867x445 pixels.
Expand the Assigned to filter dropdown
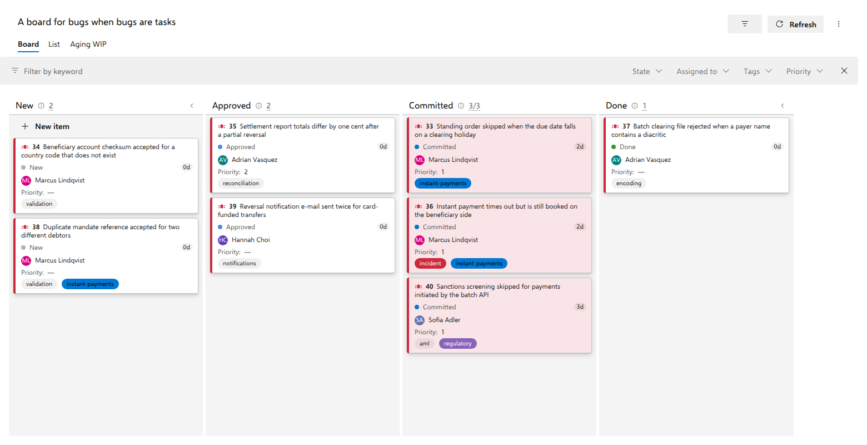[x=702, y=71]
